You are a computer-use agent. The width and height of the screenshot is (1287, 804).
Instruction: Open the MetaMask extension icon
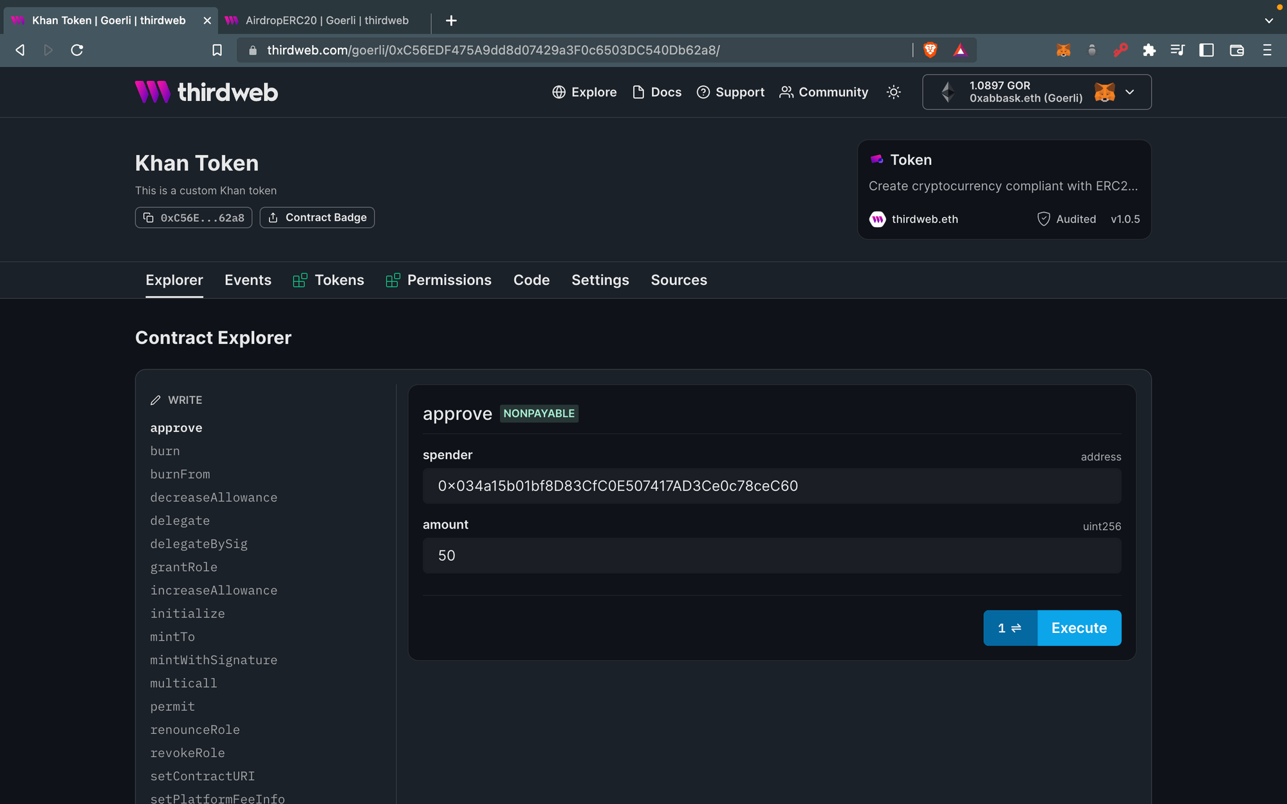(1064, 50)
